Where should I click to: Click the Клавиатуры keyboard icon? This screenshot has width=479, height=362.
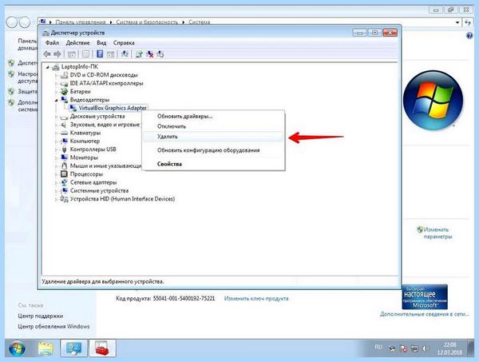(x=64, y=133)
